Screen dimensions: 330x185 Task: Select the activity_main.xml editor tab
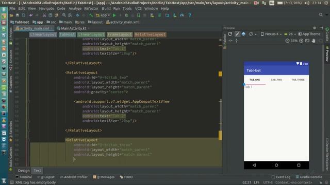[x=35, y=28]
